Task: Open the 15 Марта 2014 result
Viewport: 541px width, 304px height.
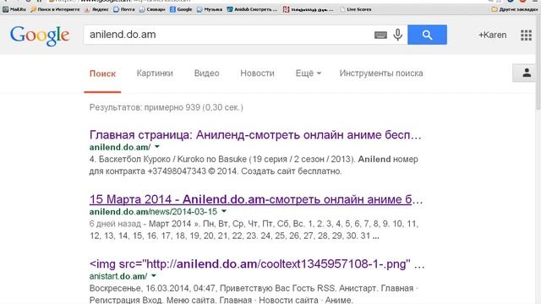Action: tap(256, 199)
